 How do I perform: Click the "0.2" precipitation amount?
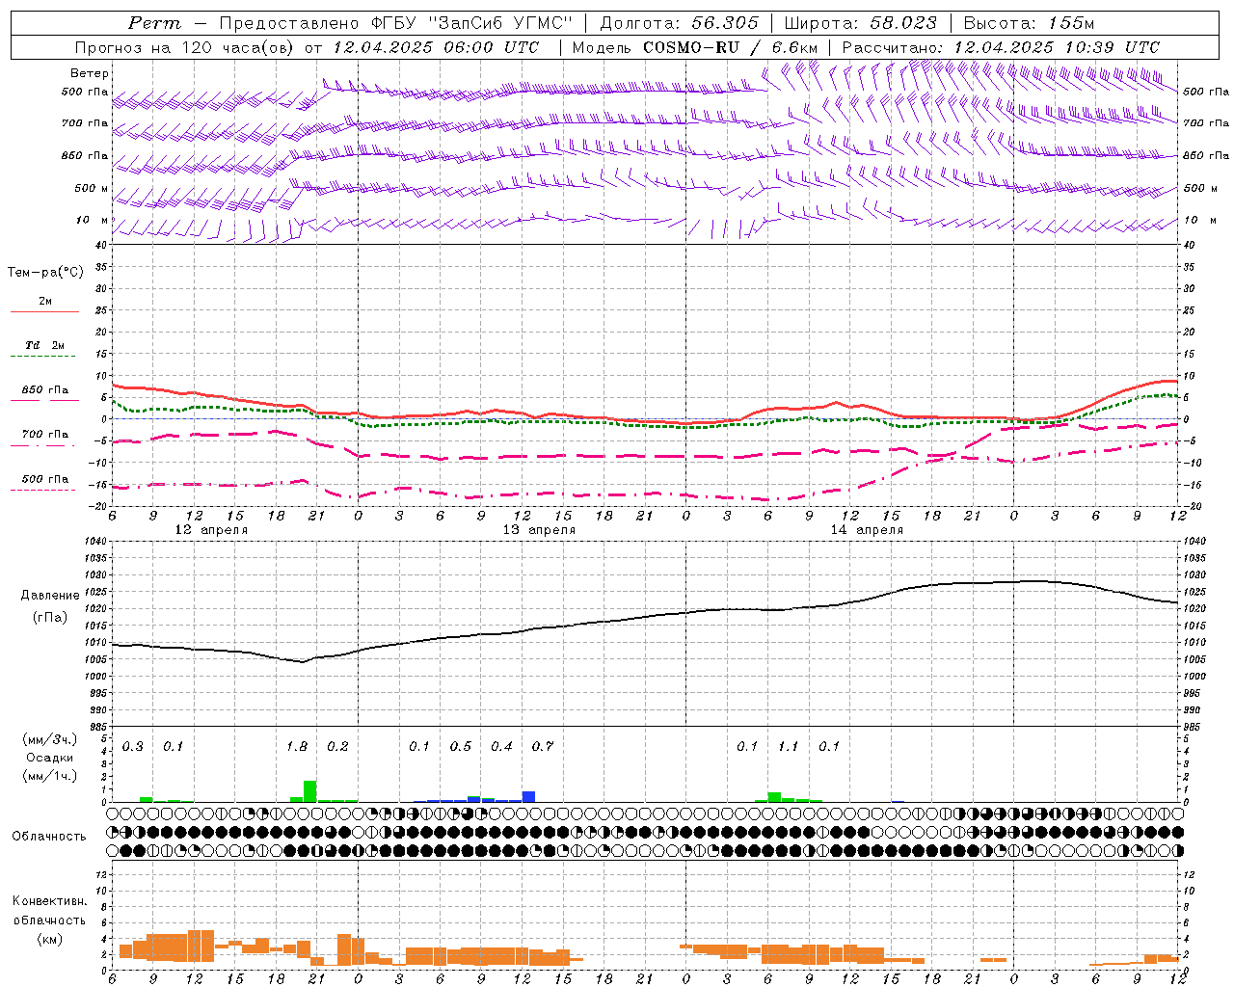pos(337,747)
